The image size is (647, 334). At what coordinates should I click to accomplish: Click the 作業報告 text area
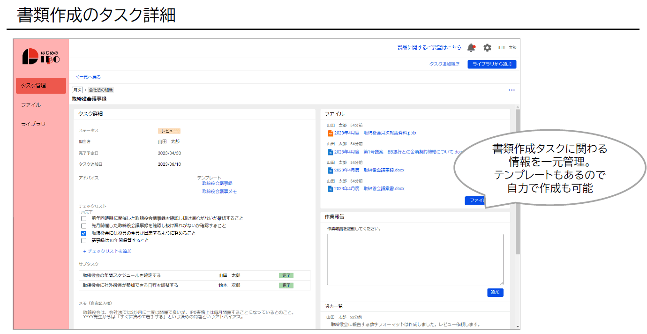[415, 260]
